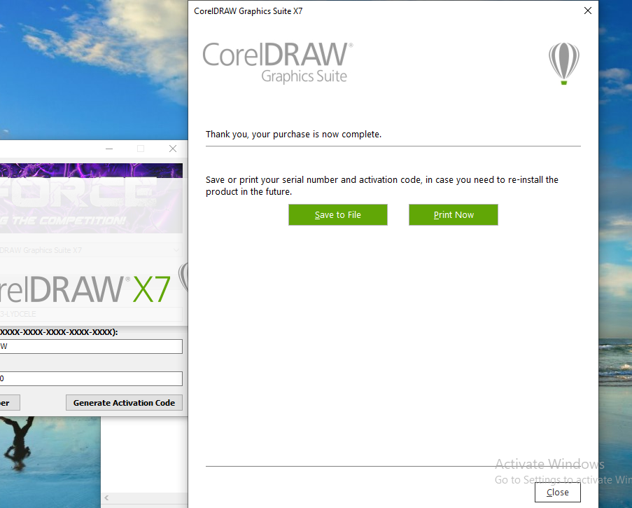The width and height of the screenshot is (632, 508).
Task: Click the Save to File button
Action: 337,214
